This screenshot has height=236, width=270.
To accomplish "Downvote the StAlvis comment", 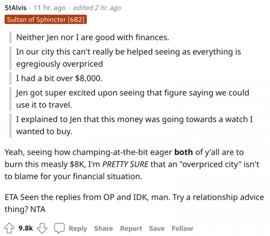I will click(x=42, y=228).
